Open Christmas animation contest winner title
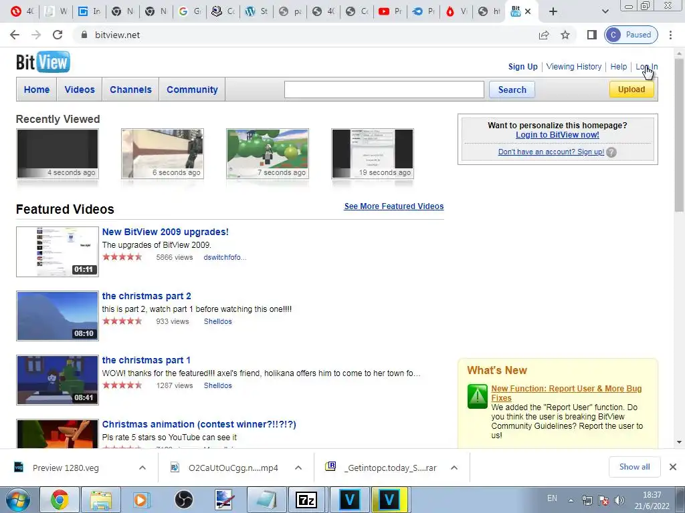 [199, 424]
